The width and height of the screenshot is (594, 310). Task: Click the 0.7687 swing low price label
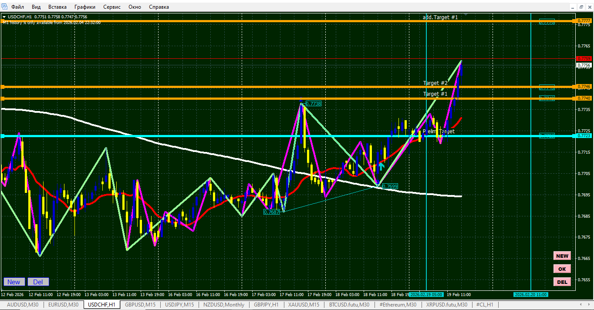coord(272,212)
